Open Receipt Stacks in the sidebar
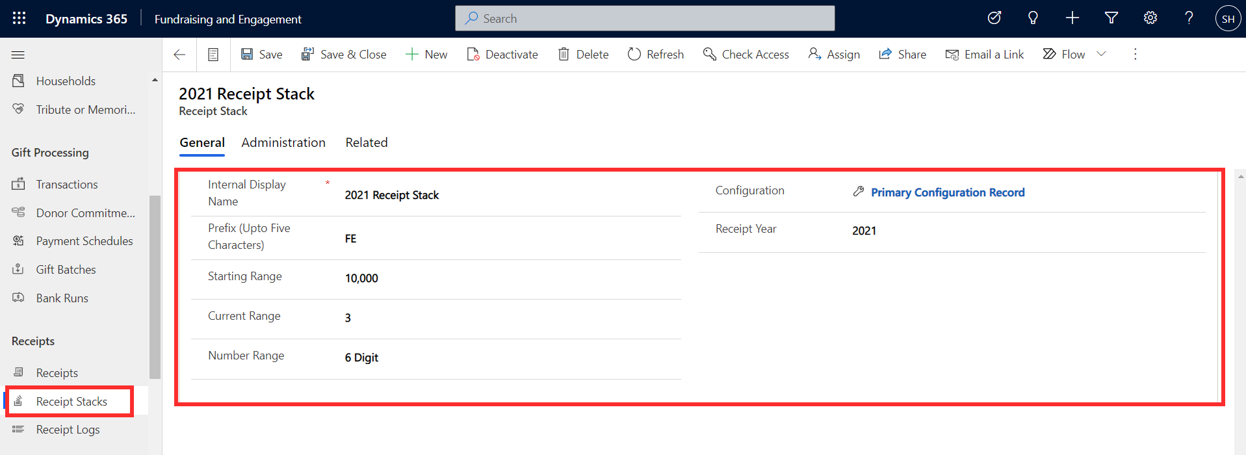The width and height of the screenshot is (1246, 455). pos(71,401)
